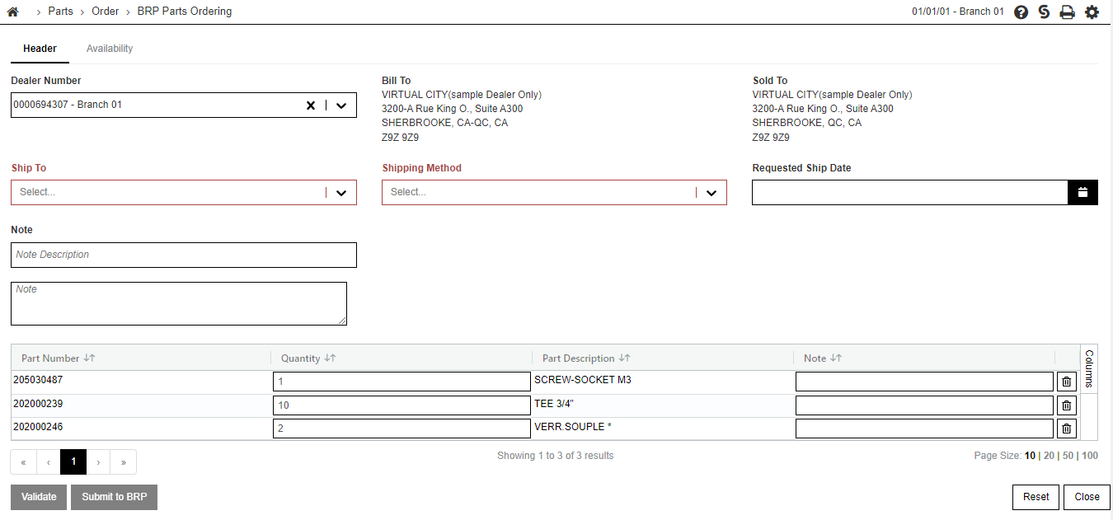Delete the 202000246 part row
Viewport: 1113px width, 520px height.
(x=1067, y=429)
